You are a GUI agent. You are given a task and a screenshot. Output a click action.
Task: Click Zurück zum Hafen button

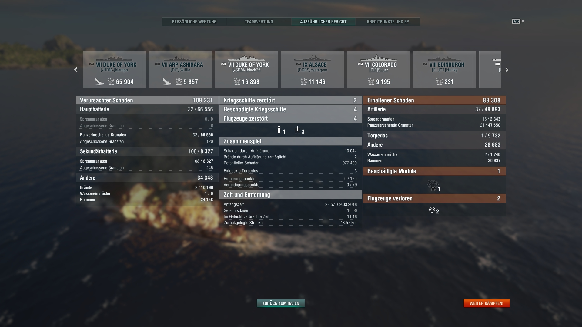(x=281, y=303)
